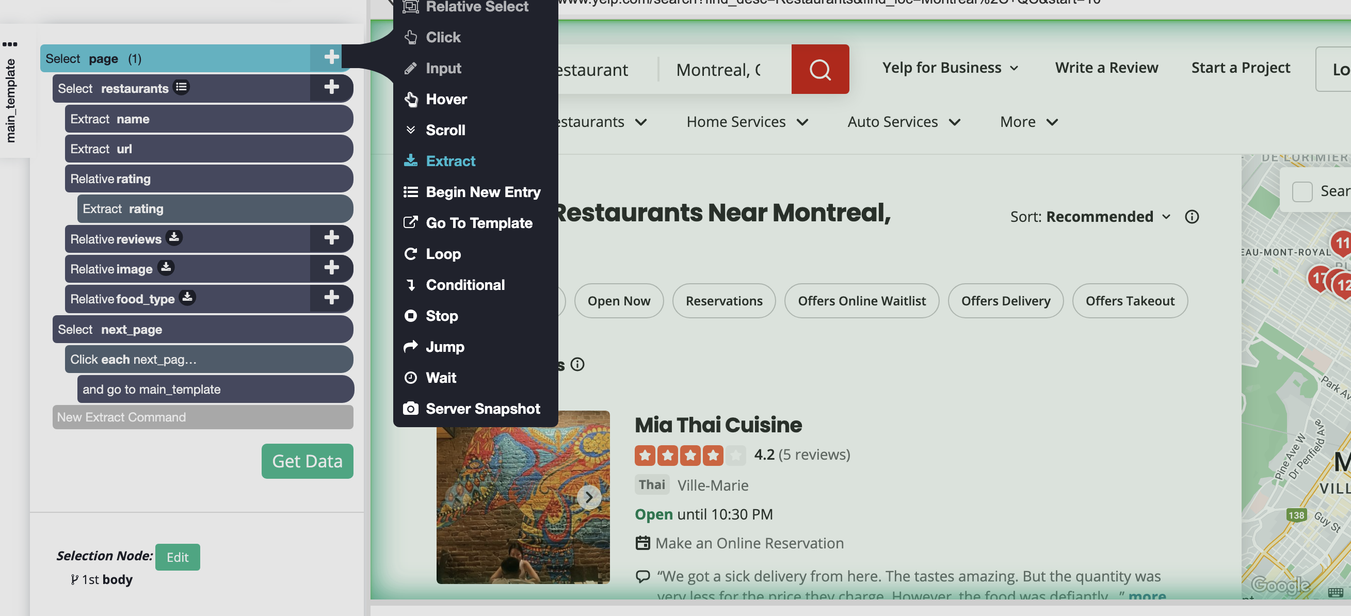1351x616 pixels.
Task: Open the three-dots menu above main_template
Action: point(9,44)
